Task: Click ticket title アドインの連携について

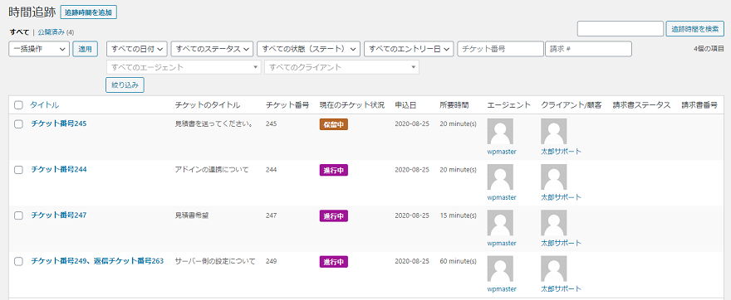Action: pos(212,169)
